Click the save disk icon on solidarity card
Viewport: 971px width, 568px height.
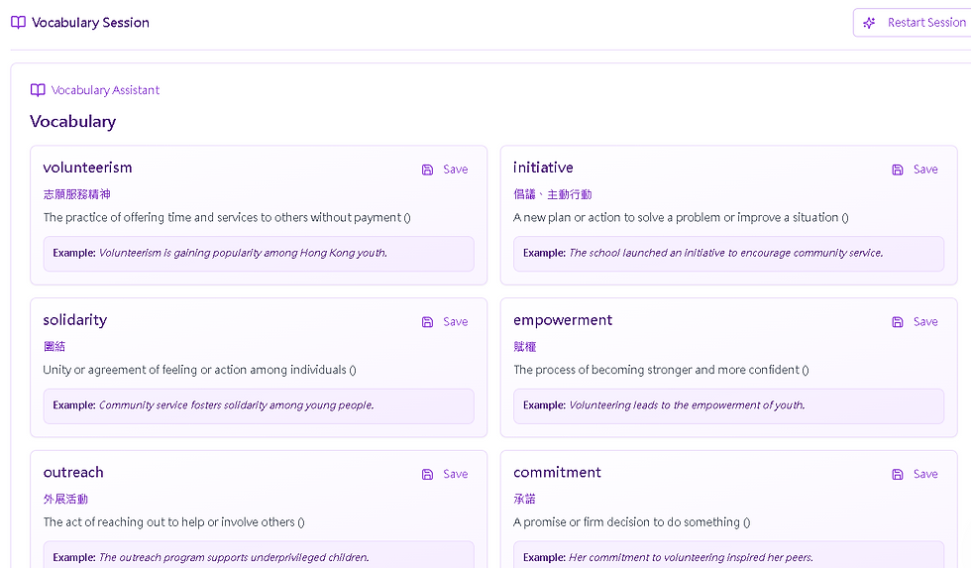point(427,322)
